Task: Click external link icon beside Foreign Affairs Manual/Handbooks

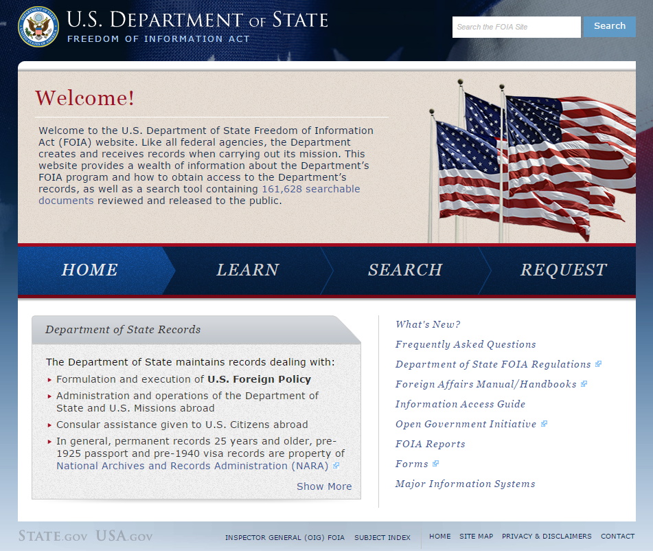Action: (x=584, y=384)
